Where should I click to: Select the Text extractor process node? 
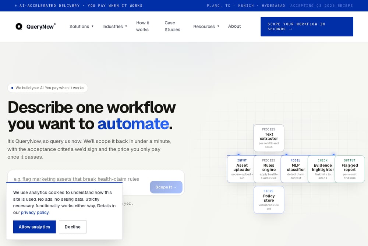[269, 138]
